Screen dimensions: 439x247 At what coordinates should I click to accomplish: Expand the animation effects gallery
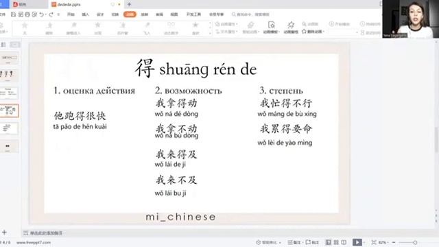pyautogui.click(x=210, y=34)
